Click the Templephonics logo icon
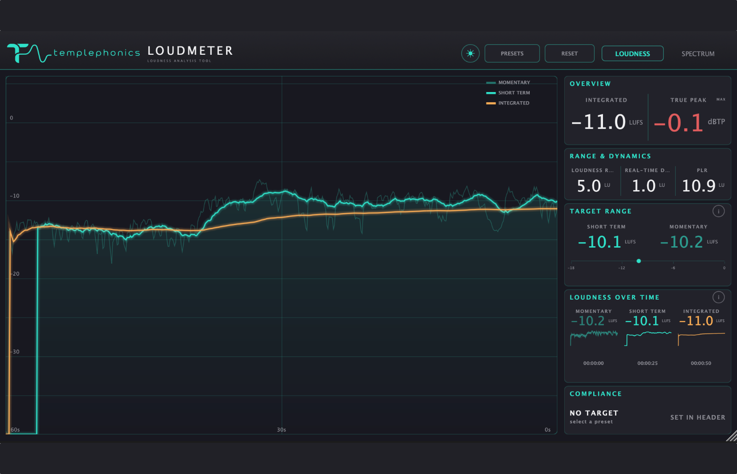Screen dimensions: 737x474 coord(29,53)
